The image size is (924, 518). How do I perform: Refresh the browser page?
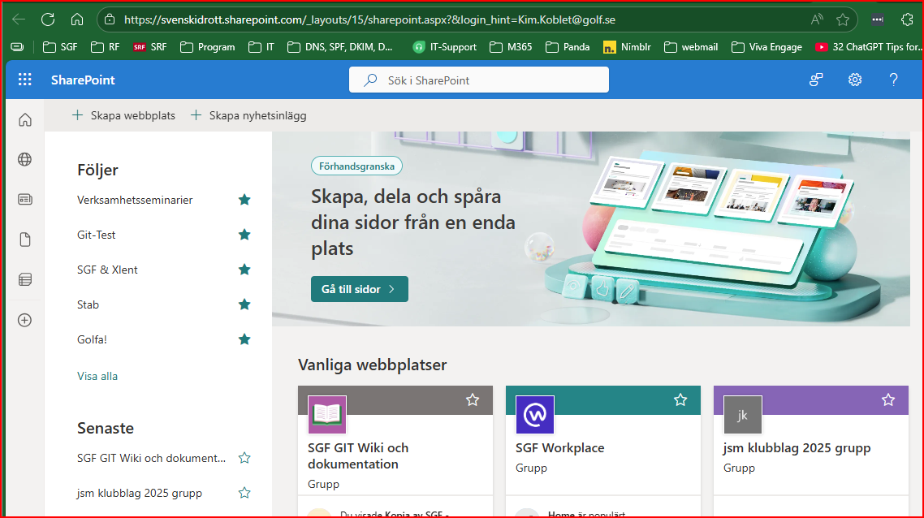point(48,19)
